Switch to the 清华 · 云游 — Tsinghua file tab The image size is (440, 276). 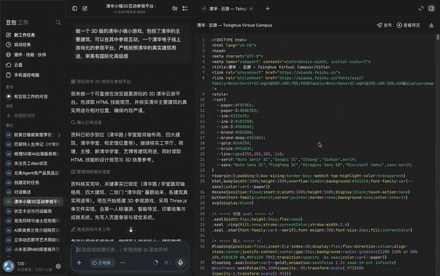click(x=227, y=9)
